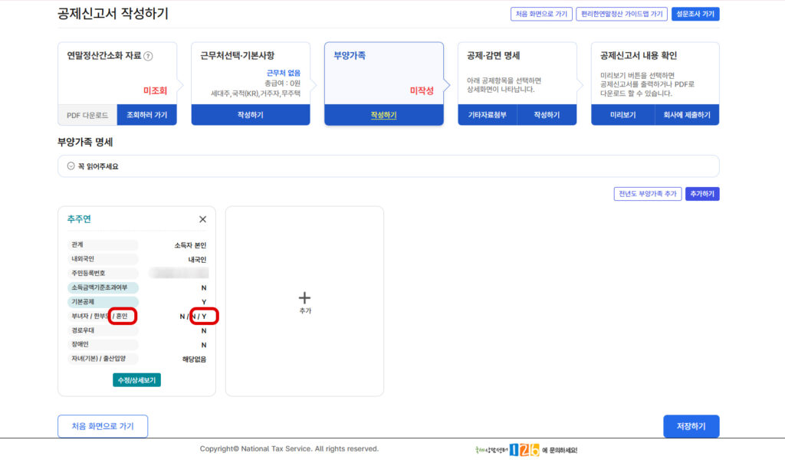Click 조회하러 가기 in the first step card
The width and height of the screenshot is (785, 466).
click(x=146, y=113)
